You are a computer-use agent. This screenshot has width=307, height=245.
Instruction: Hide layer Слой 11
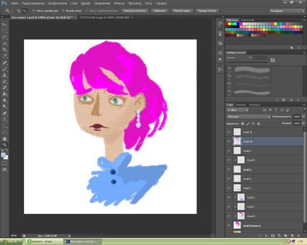point(229,132)
